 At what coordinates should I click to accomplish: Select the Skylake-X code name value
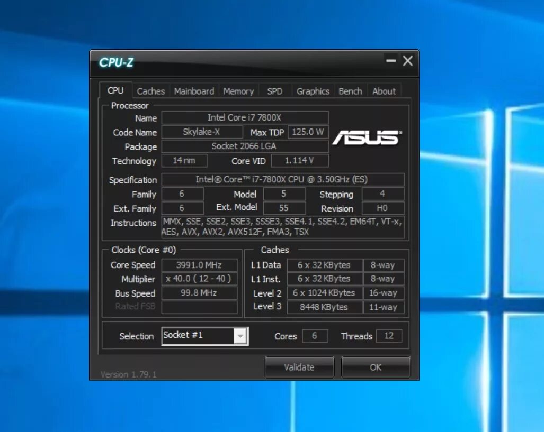(x=202, y=132)
